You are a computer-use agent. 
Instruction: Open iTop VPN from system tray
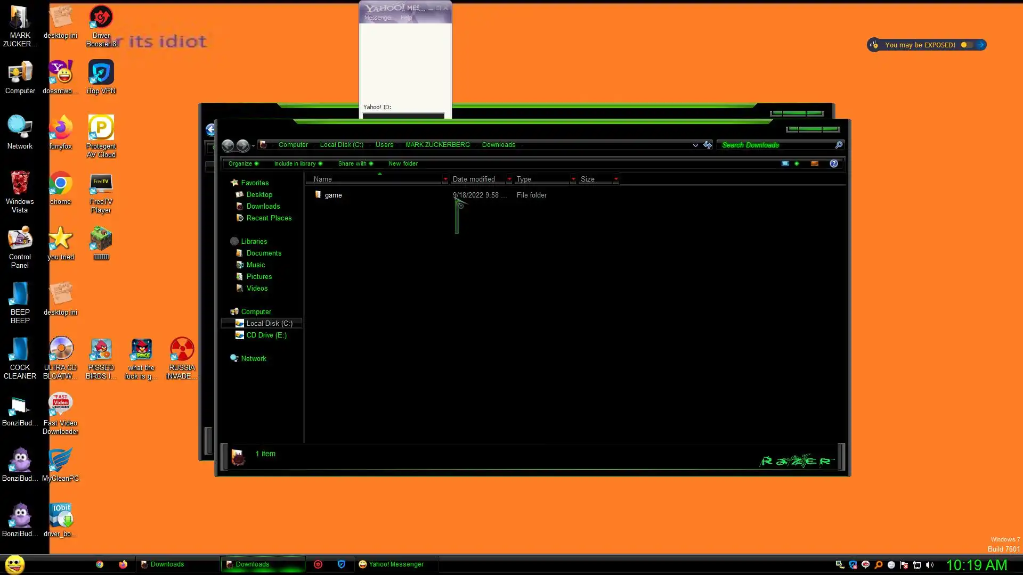click(853, 565)
